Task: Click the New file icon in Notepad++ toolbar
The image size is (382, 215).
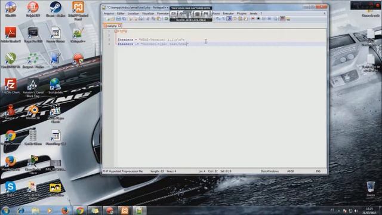Action: tap(107, 19)
